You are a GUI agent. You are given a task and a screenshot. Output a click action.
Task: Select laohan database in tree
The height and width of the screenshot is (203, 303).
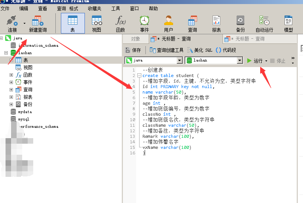25,53
